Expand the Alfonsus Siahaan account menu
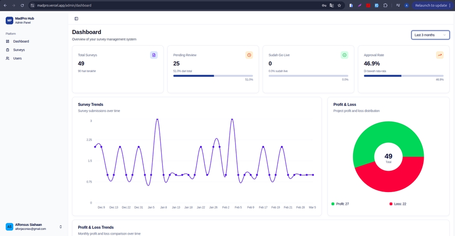Screen dimensions: 455x236 [x=60, y=227]
